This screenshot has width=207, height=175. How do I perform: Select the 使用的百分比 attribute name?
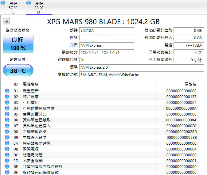35,114
